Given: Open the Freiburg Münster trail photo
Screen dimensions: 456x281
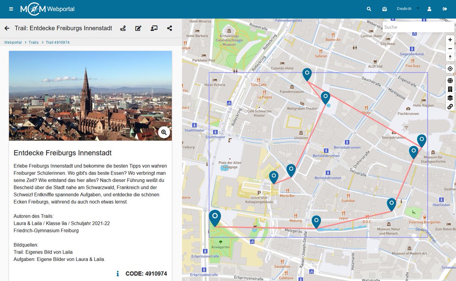Looking at the screenshot, I should pyautogui.click(x=90, y=96).
